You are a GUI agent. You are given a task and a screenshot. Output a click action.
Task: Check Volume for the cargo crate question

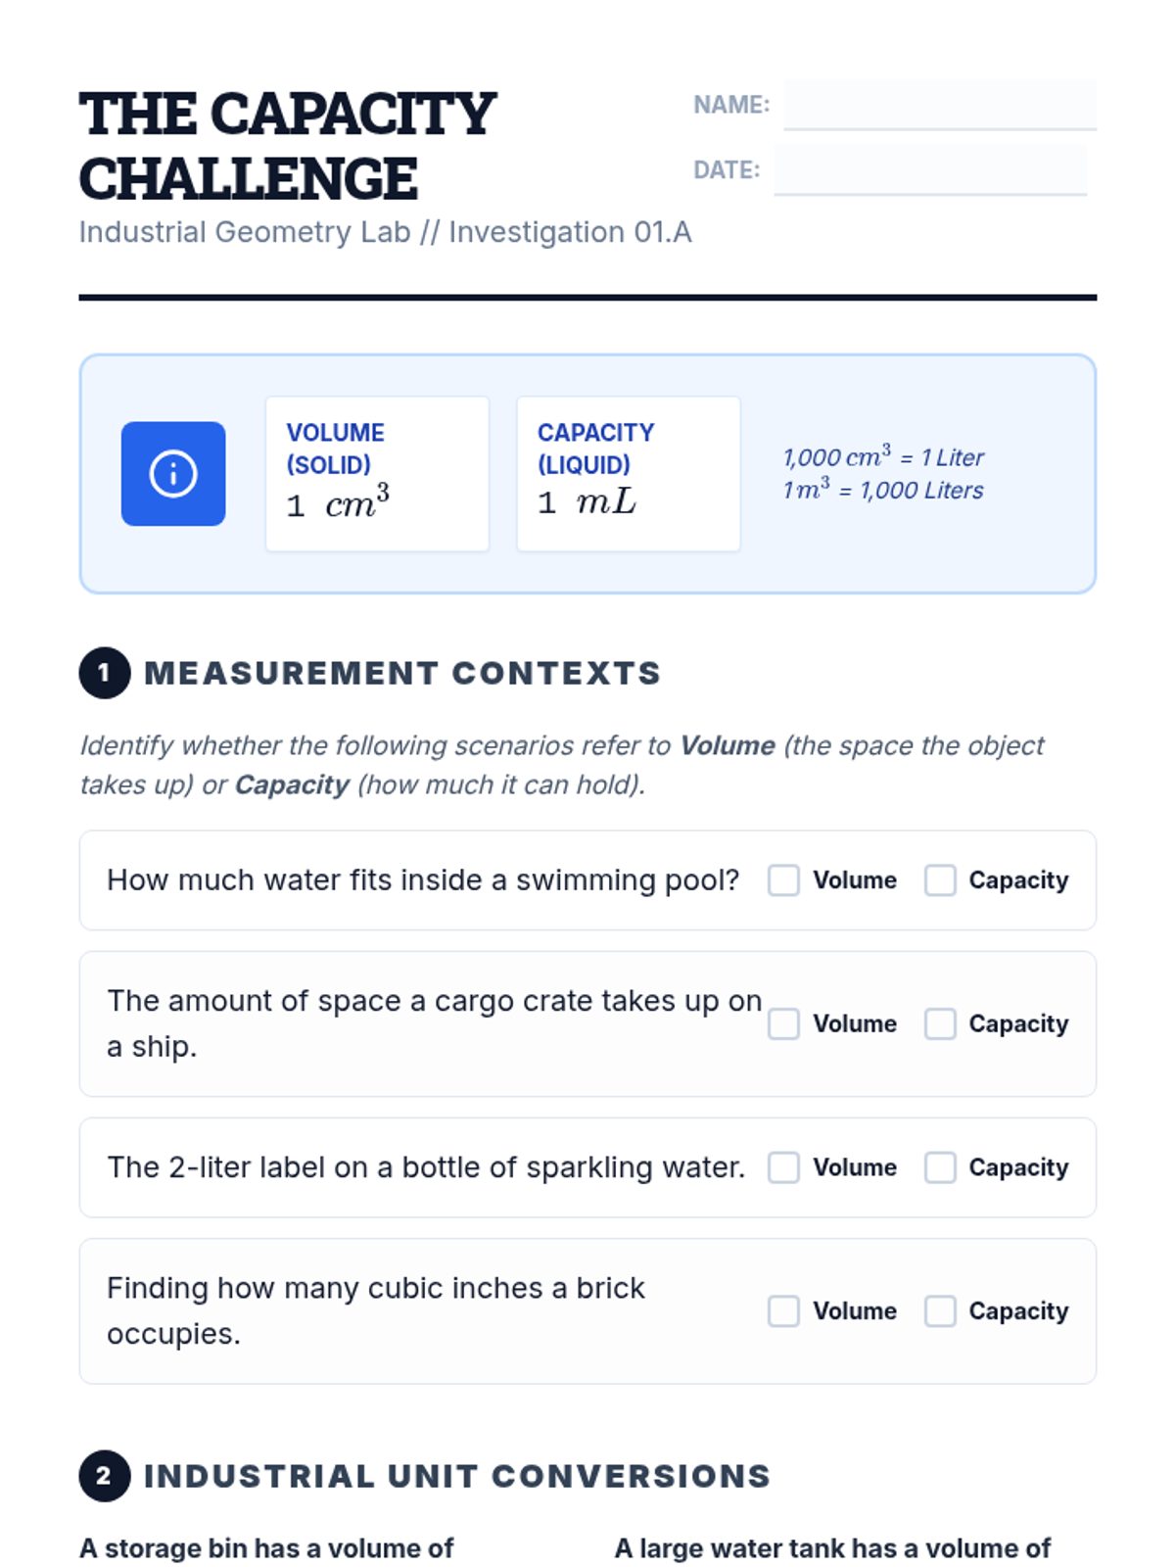[x=783, y=1023]
